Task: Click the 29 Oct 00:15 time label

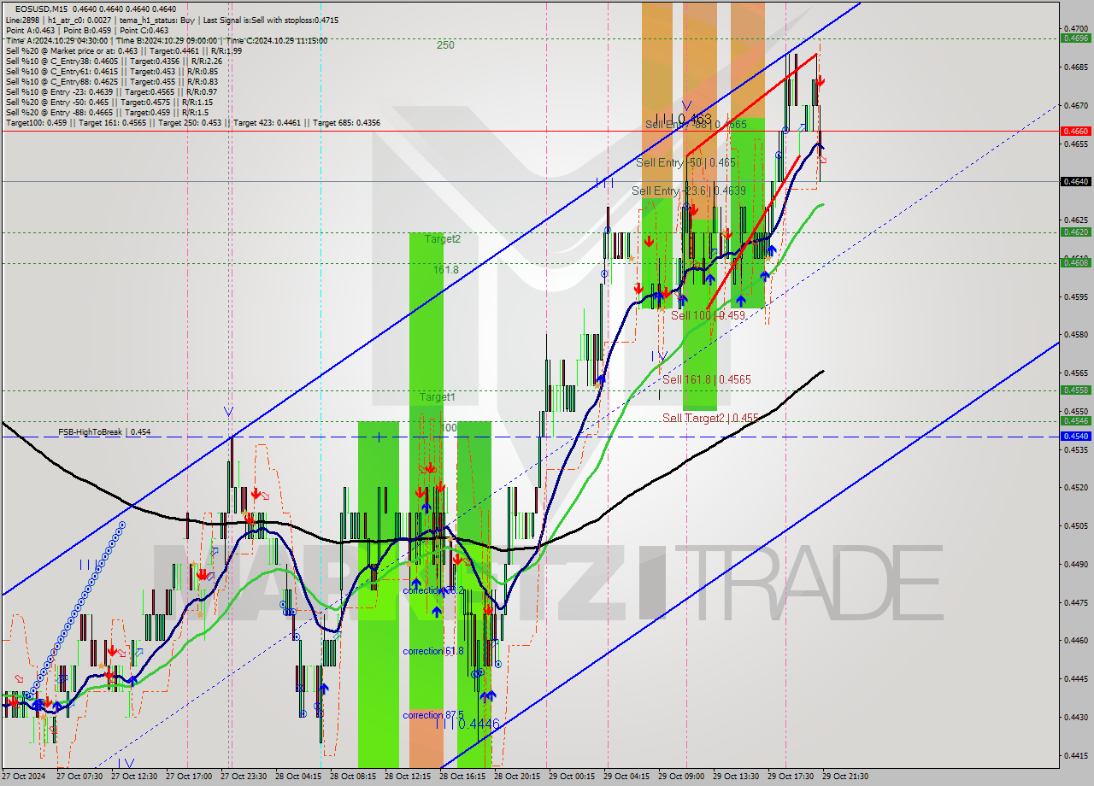Action: 571,777
